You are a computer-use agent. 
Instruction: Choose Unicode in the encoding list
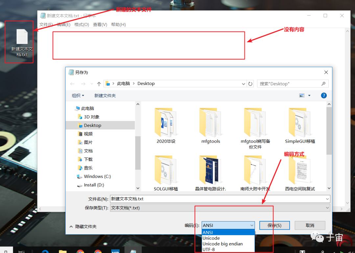point(228,238)
